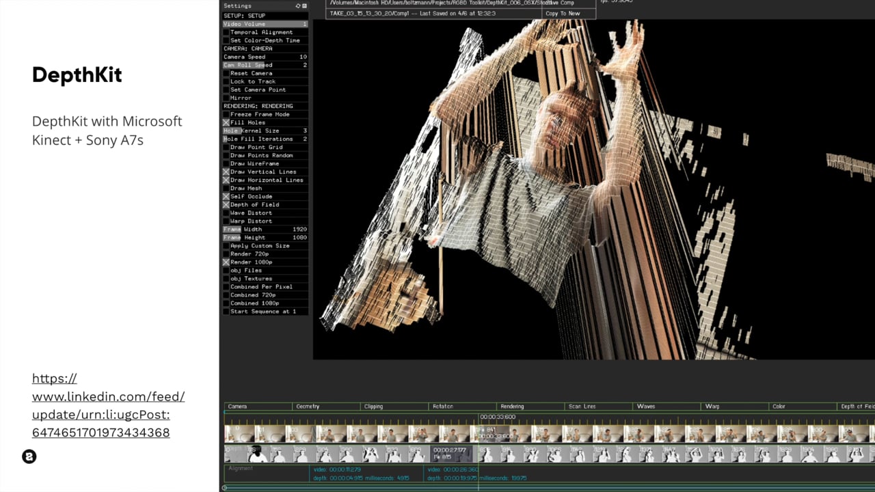This screenshot has height=492, width=875.
Task: Click the refresh icon in Settings header
Action: pyautogui.click(x=298, y=6)
